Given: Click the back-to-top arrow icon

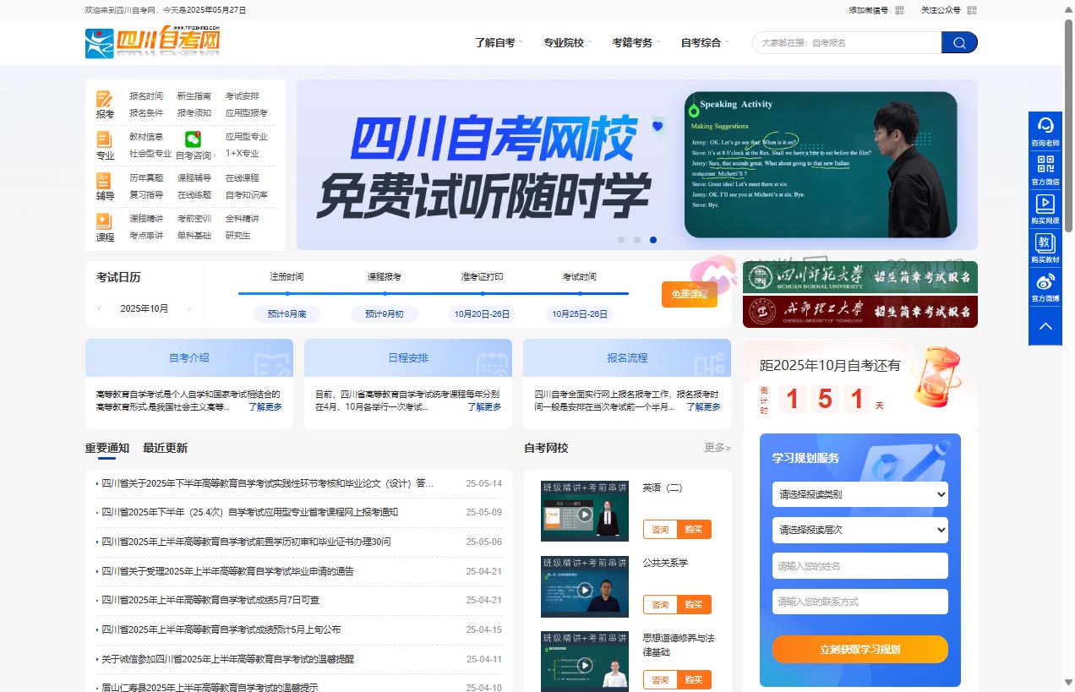Looking at the screenshot, I should pyautogui.click(x=1045, y=325).
